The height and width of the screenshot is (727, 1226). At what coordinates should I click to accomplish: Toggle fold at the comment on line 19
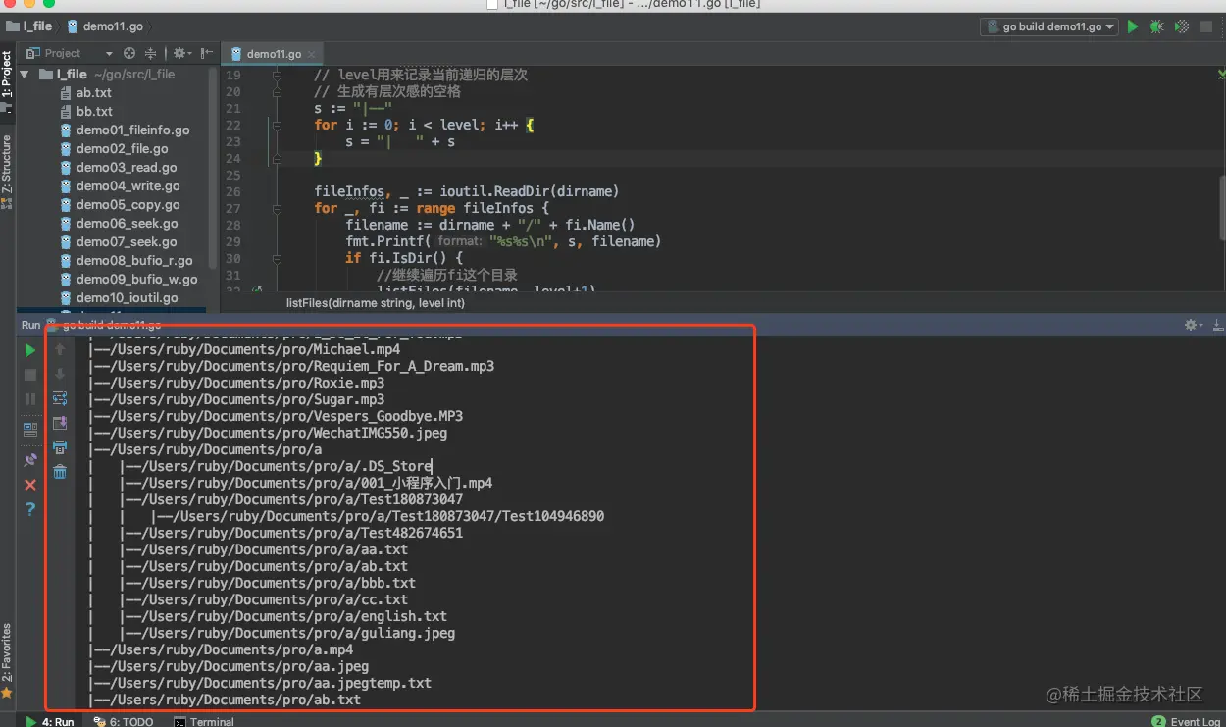[278, 75]
